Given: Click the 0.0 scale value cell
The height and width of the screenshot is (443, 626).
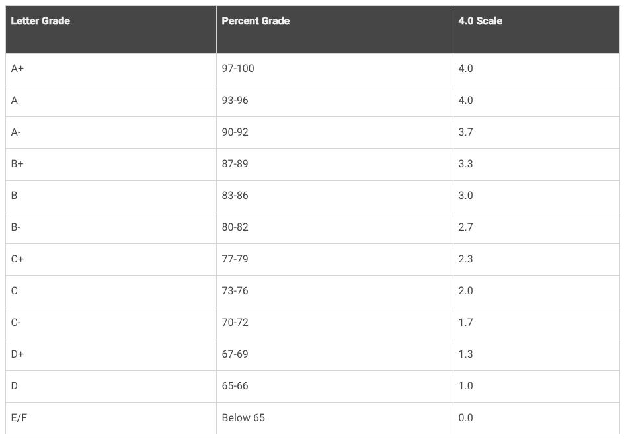Looking at the screenshot, I should tap(465, 418).
